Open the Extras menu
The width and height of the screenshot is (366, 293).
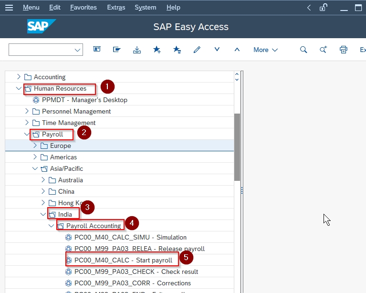116,8
